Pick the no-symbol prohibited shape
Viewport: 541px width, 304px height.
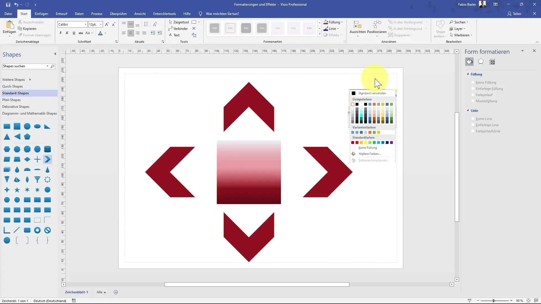(x=47, y=230)
